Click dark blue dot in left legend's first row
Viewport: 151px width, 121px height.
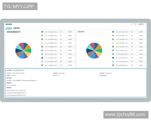[42, 32]
